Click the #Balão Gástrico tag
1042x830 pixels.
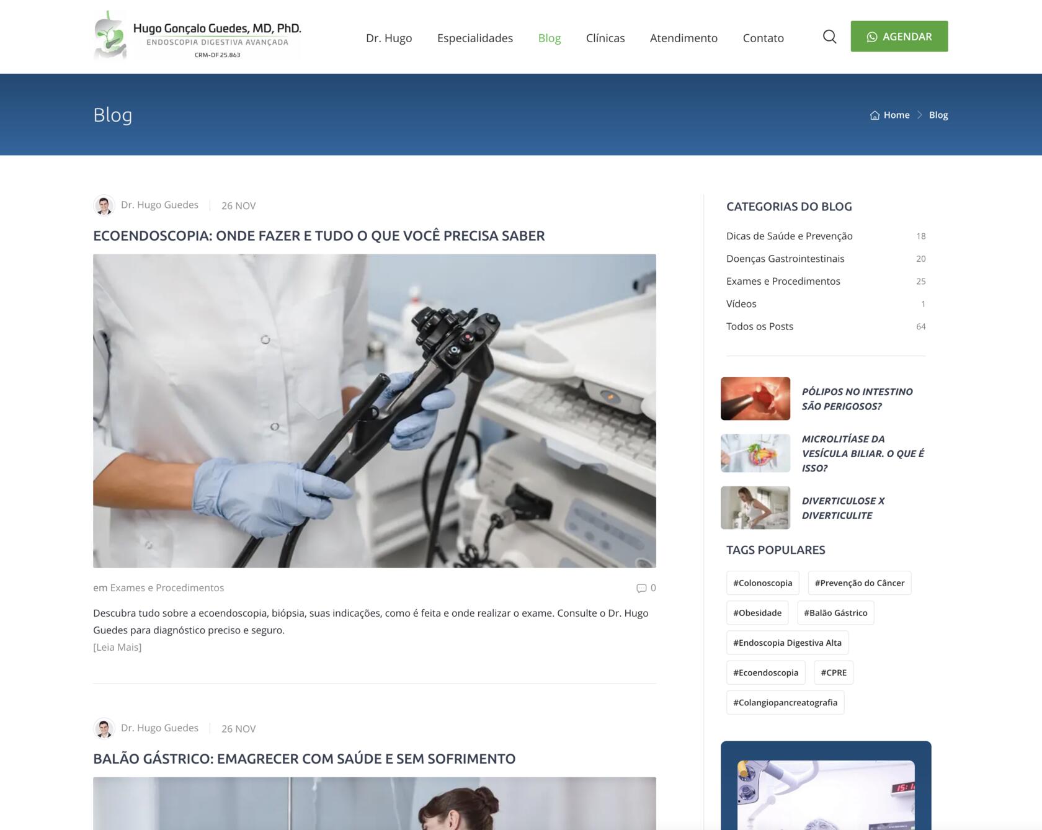pos(835,613)
